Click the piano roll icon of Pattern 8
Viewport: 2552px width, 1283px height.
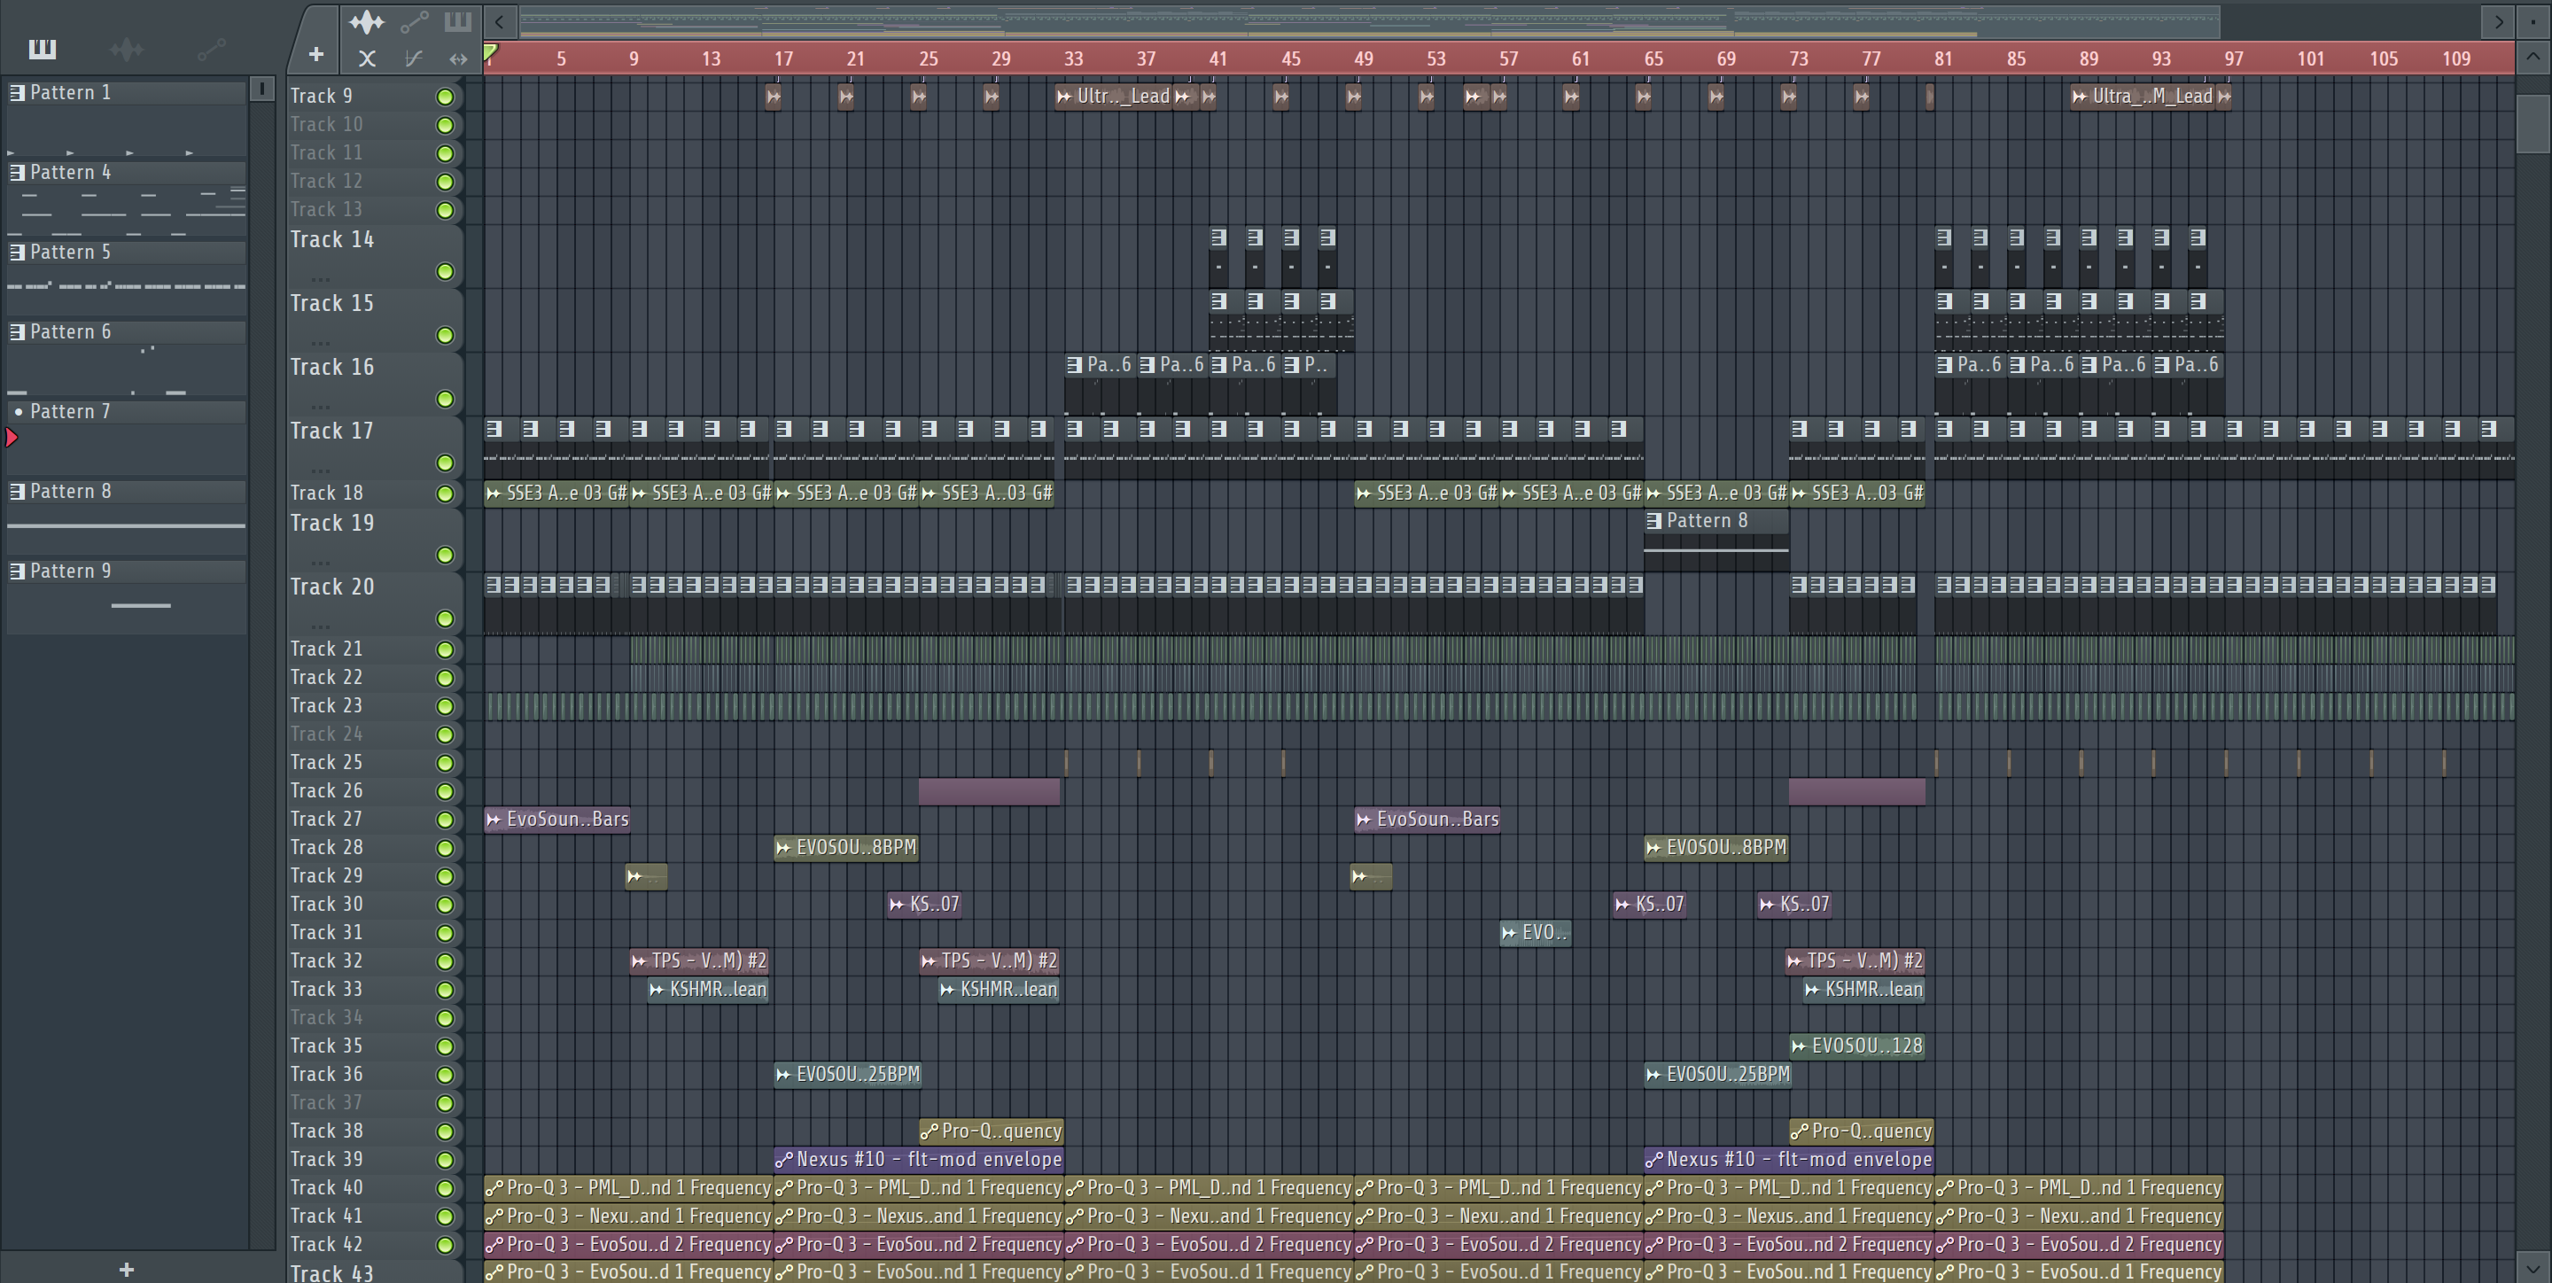pyautogui.click(x=17, y=492)
